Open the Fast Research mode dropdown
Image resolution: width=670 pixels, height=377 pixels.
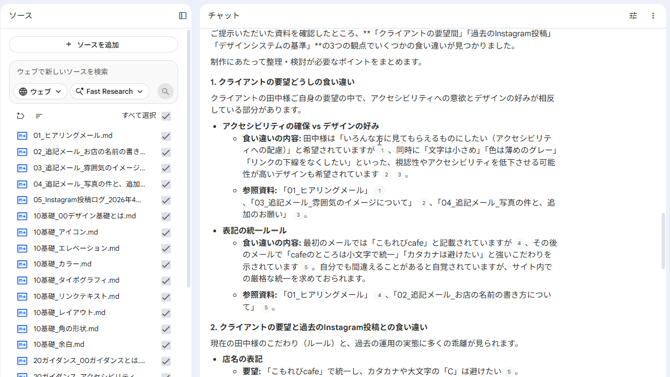pyautogui.click(x=109, y=91)
